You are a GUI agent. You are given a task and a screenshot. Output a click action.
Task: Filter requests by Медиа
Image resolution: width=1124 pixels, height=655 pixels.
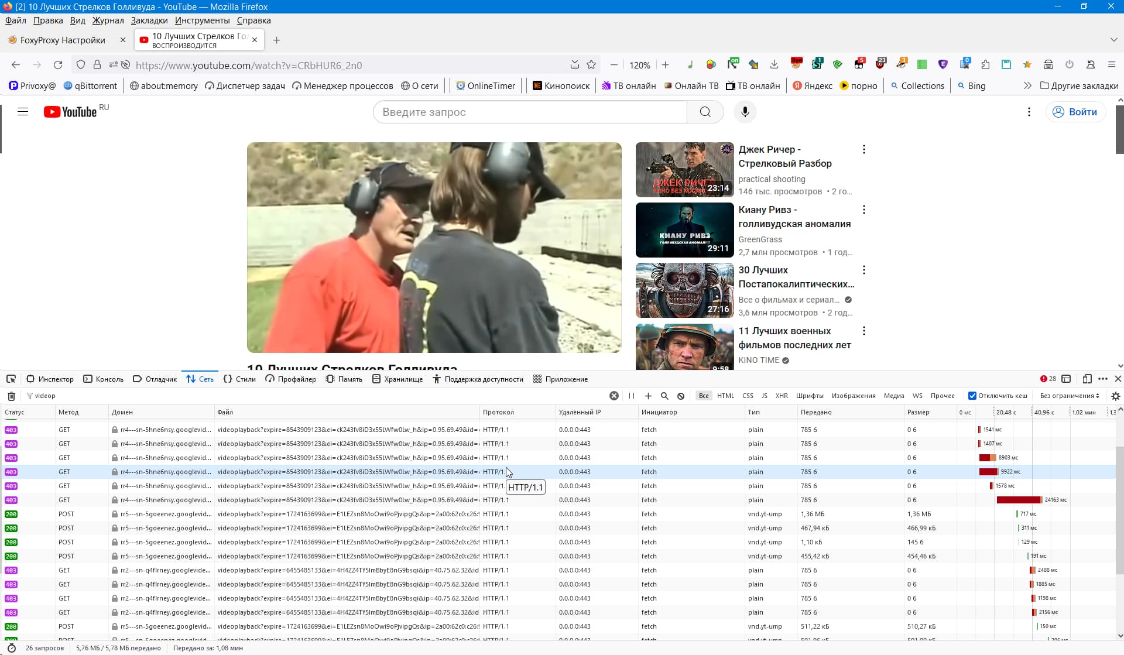pos(894,396)
